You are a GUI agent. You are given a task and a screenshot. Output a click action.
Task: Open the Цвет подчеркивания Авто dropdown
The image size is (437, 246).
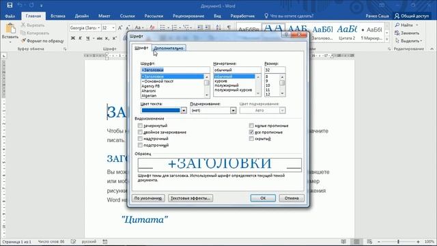click(282, 111)
